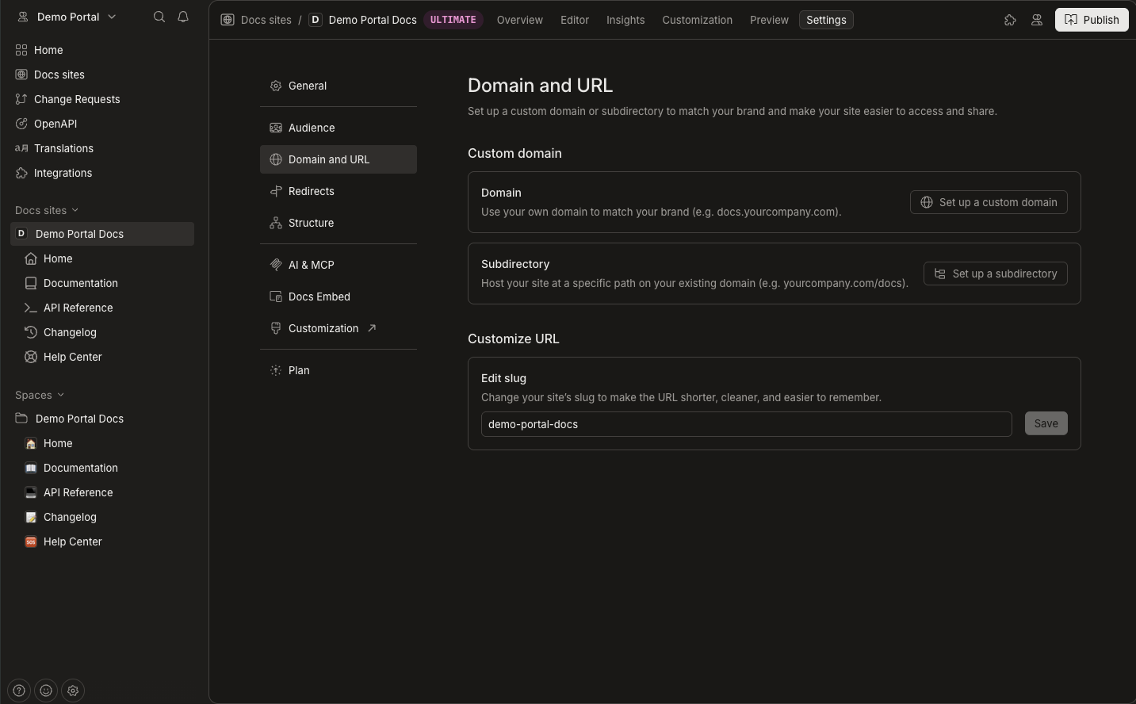Screen dimensions: 1136x704
Task: Open the help question mark icon
Action: [x=19, y=691]
